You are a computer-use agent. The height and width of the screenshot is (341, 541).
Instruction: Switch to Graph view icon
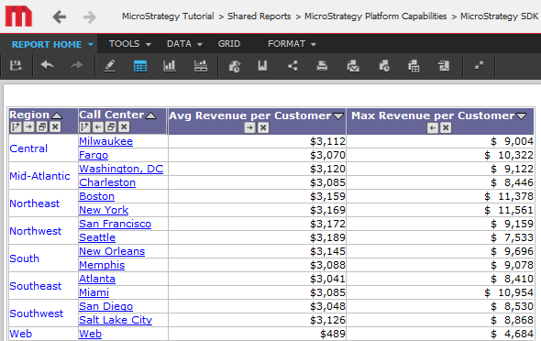170,65
